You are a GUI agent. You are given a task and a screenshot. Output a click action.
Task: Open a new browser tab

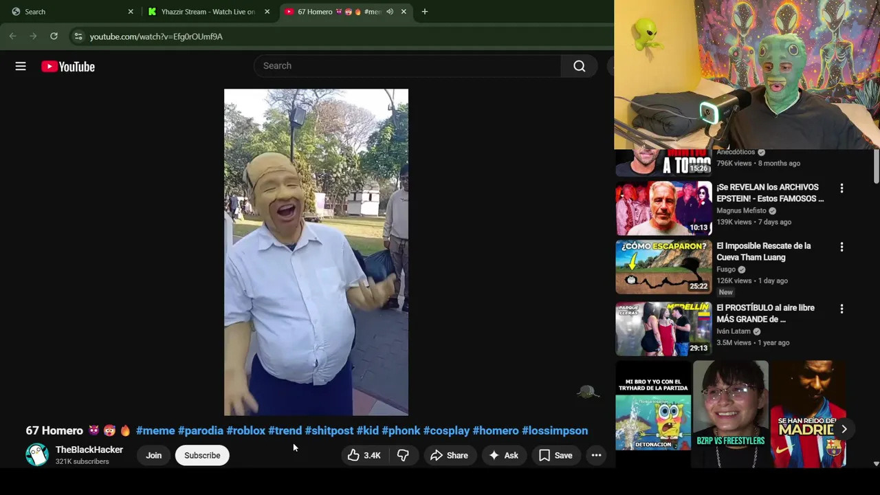point(424,12)
